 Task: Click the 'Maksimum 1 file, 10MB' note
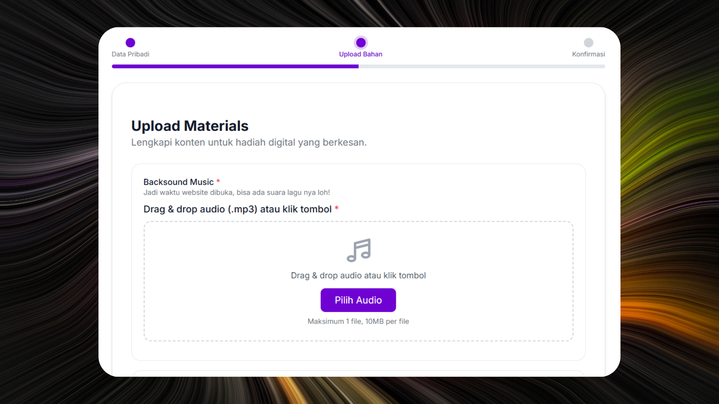358,321
